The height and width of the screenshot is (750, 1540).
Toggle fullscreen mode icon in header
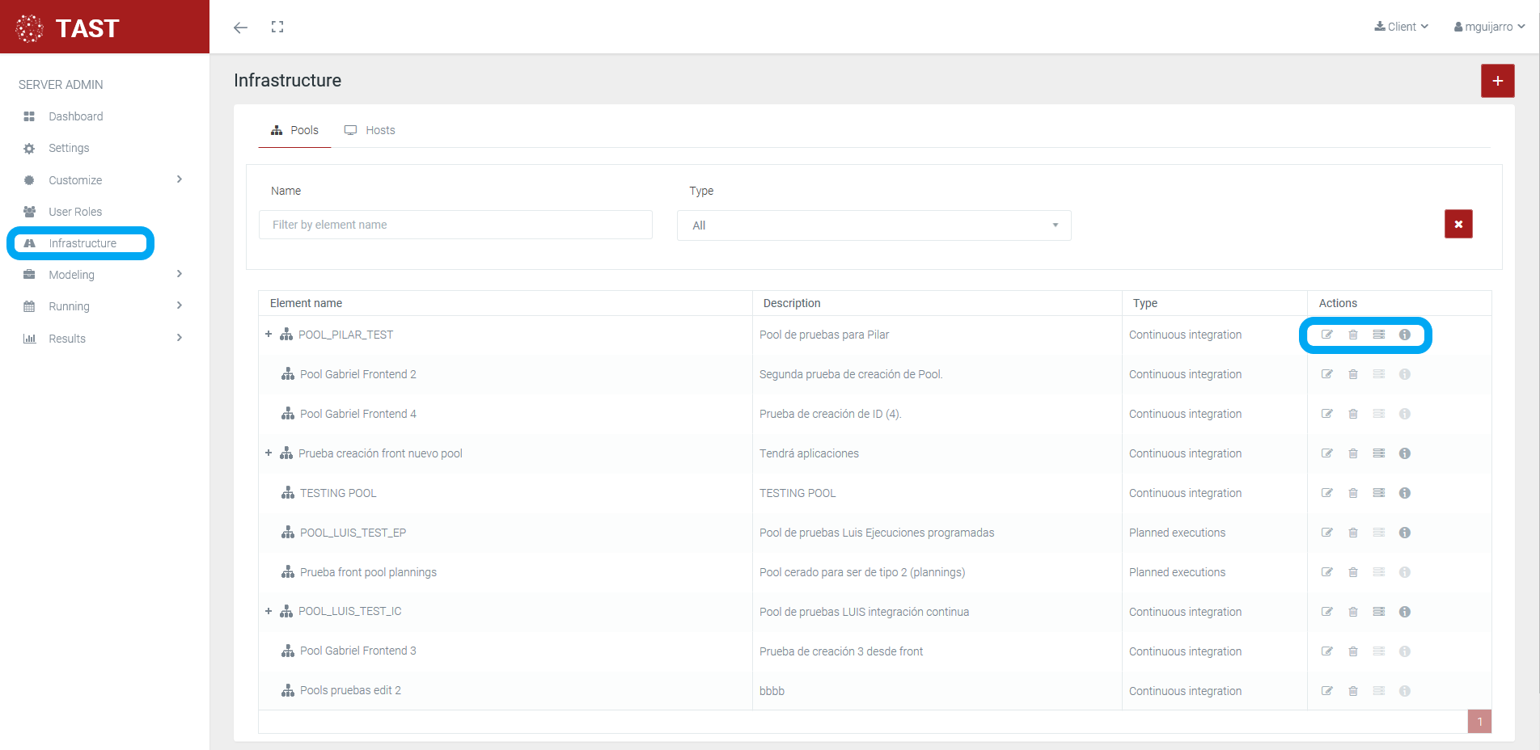coord(277,27)
